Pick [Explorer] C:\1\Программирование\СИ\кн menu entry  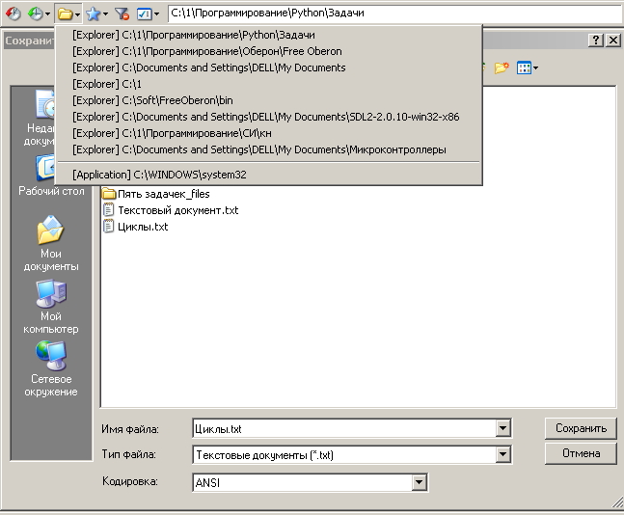click(172, 133)
